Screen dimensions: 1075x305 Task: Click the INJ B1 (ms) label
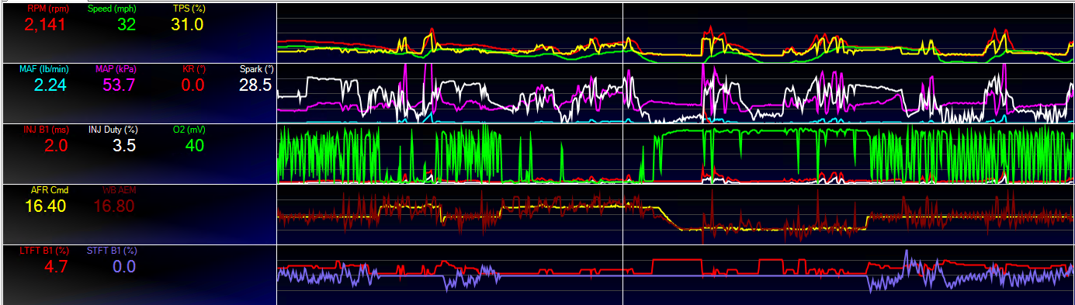(x=46, y=130)
